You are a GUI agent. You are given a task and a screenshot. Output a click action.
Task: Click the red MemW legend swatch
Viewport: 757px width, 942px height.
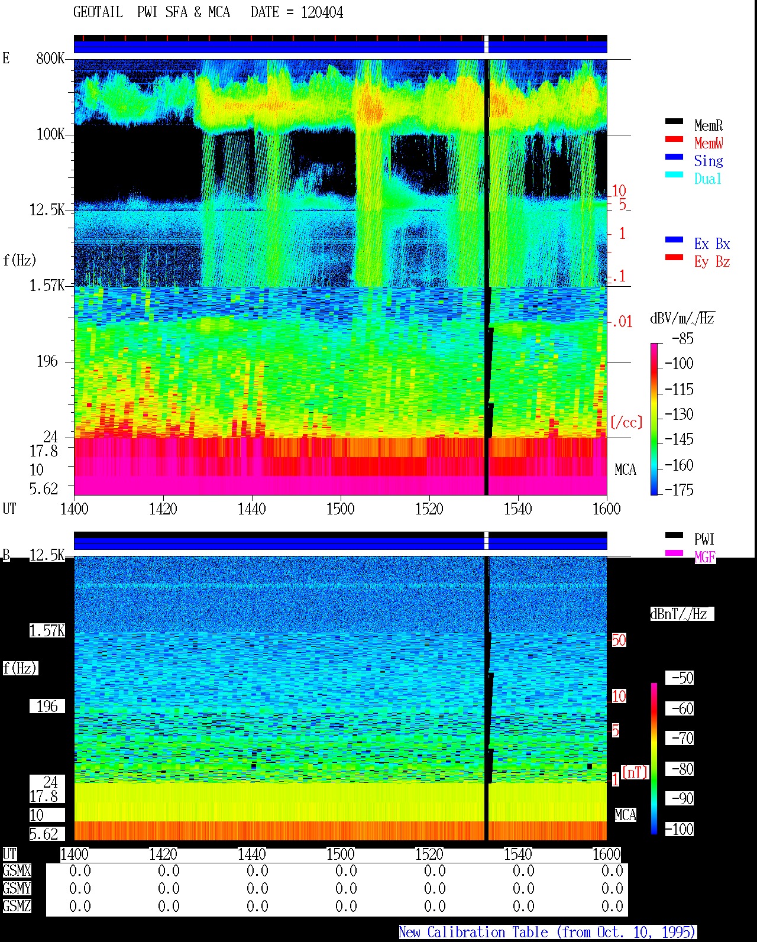point(674,140)
